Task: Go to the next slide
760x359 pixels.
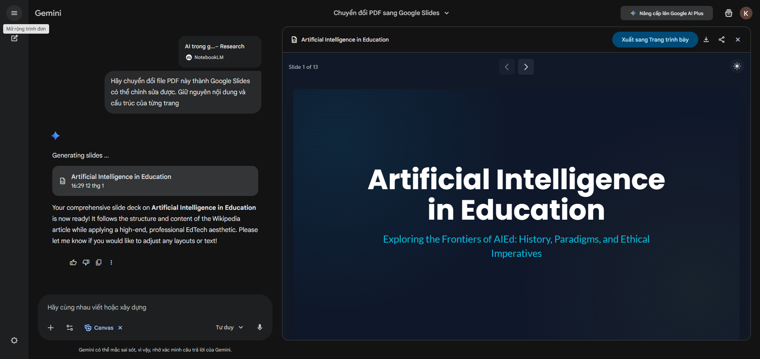Action: pos(526,67)
